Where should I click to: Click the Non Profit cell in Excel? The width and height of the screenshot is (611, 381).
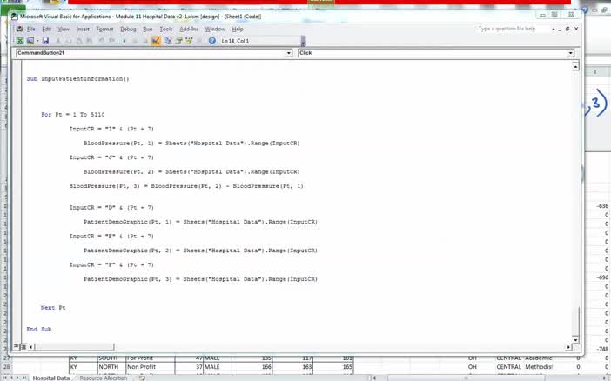click(x=150, y=367)
